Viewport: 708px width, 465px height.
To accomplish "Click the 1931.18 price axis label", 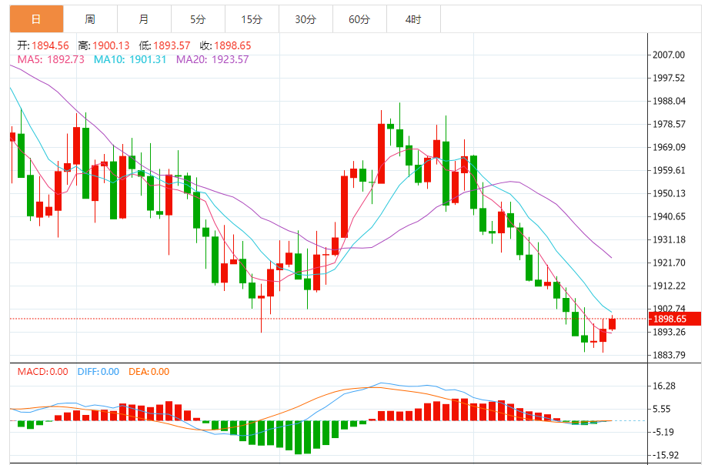I will pyautogui.click(x=669, y=239).
